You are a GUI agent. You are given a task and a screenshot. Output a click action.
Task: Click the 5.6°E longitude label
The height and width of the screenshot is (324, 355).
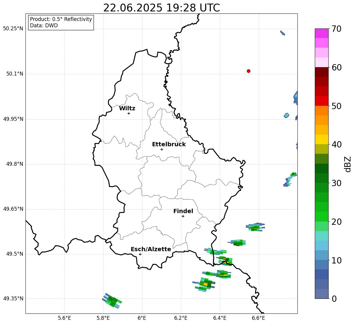coord(64,318)
